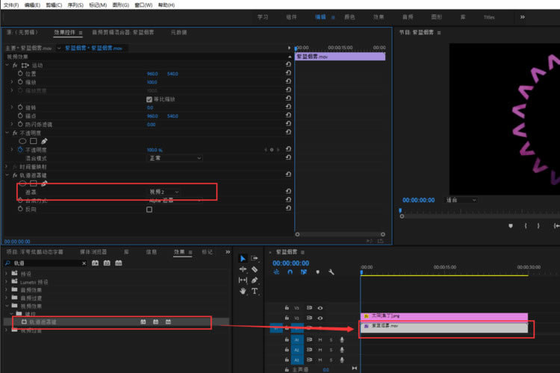Select the Type tool
560x373 pixels.
click(255, 292)
